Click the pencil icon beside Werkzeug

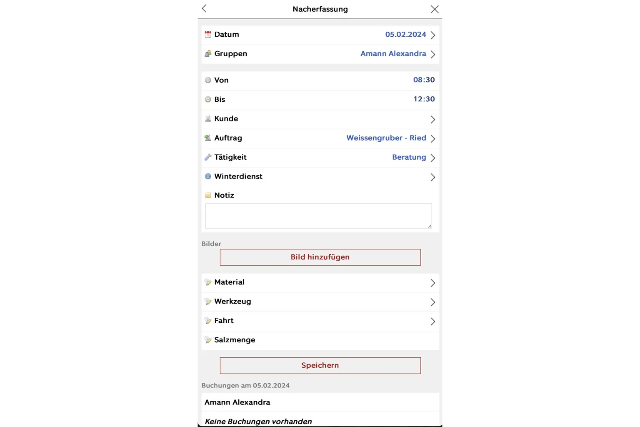coord(208,301)
